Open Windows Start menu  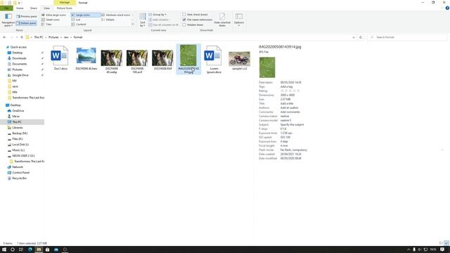click(x=4, y=249)
